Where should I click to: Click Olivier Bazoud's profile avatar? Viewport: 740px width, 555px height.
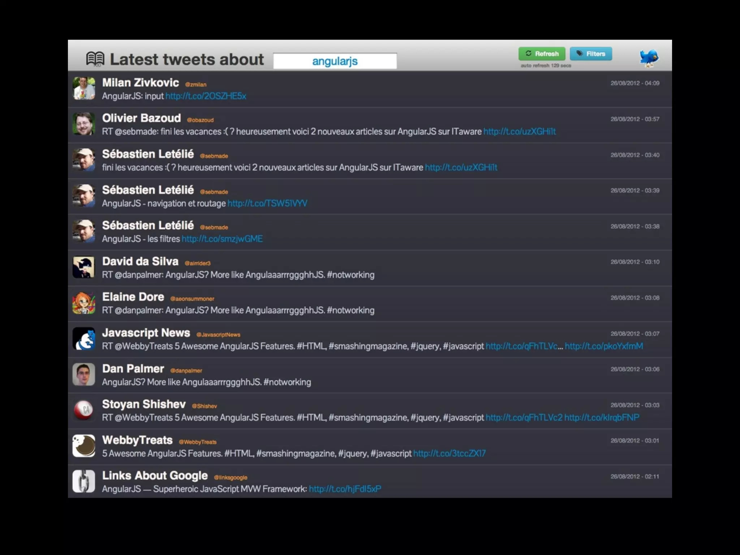click(84, 124)
